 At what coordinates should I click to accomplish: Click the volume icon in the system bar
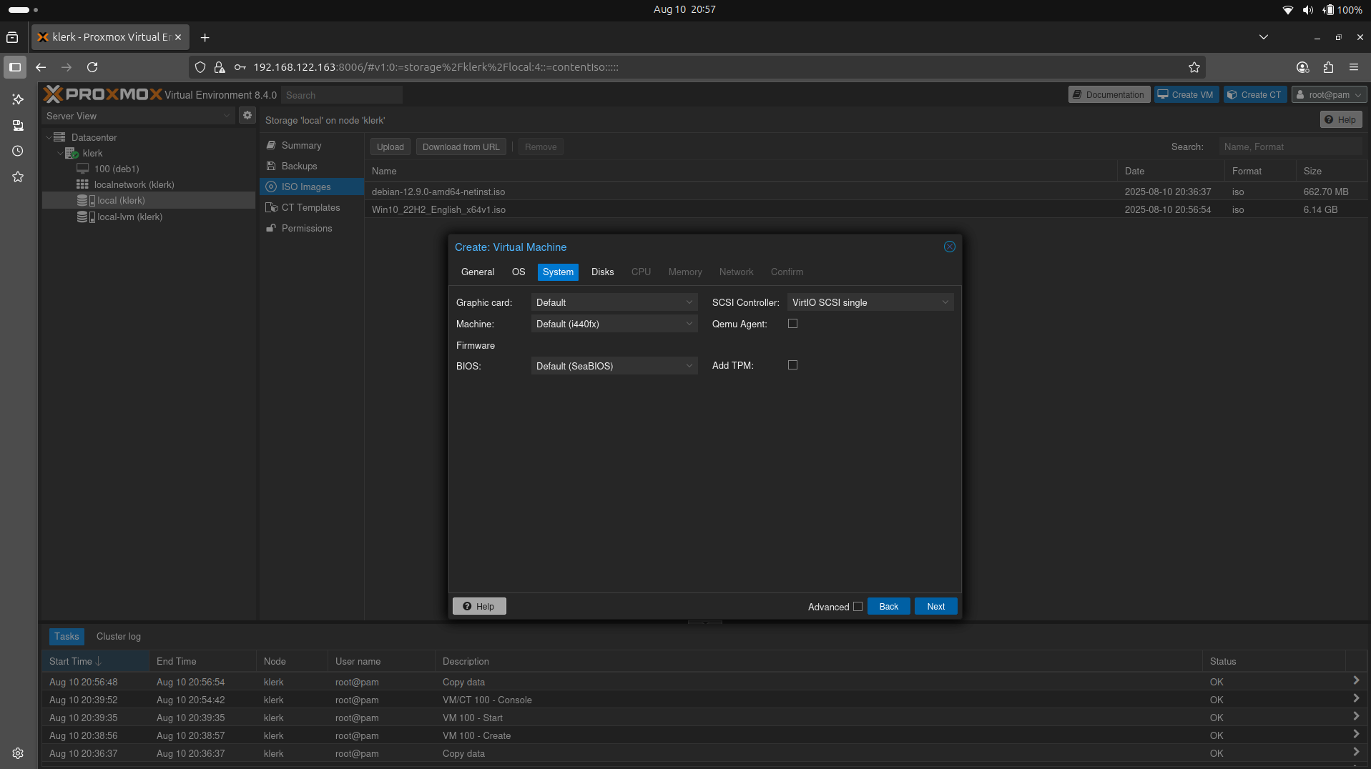(1307, 9)
